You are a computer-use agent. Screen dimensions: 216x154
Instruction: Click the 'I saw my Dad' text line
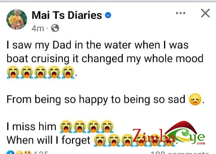click(98, 45)
